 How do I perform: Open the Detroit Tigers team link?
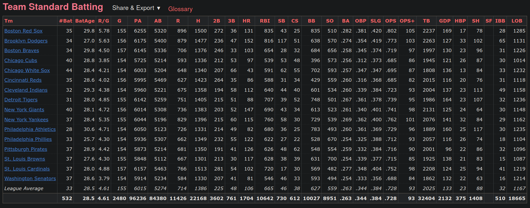(21, 100)
